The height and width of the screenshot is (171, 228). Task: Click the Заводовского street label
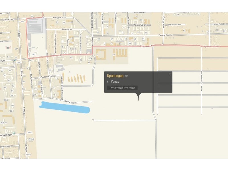59,18
